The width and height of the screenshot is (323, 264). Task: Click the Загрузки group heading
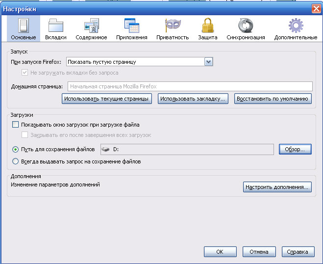pos(22,115)
